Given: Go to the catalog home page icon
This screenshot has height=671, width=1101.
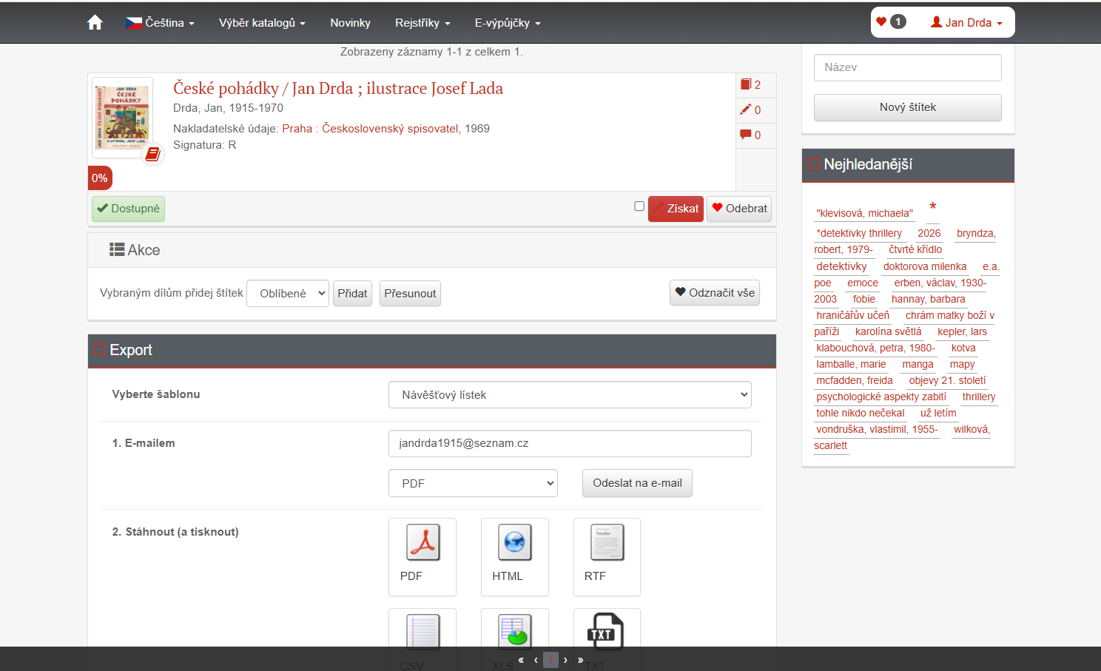Looking at the screenshot, I should coord(95,23).
